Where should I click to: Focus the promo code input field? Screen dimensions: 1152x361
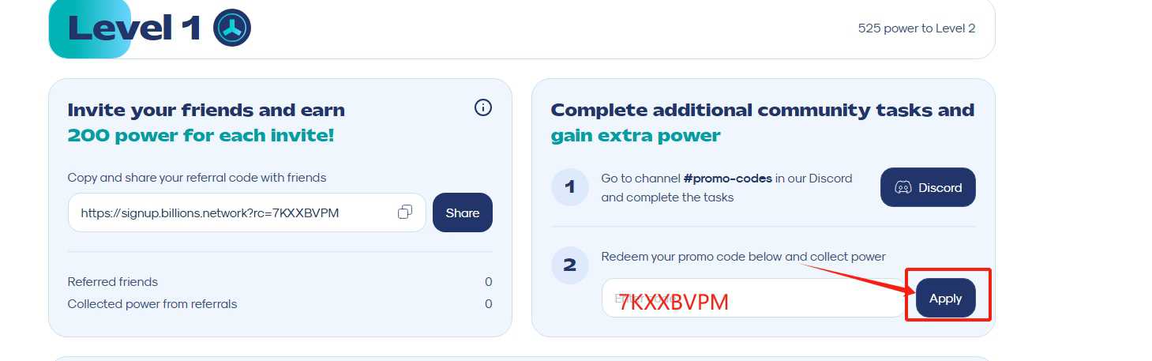754,298
